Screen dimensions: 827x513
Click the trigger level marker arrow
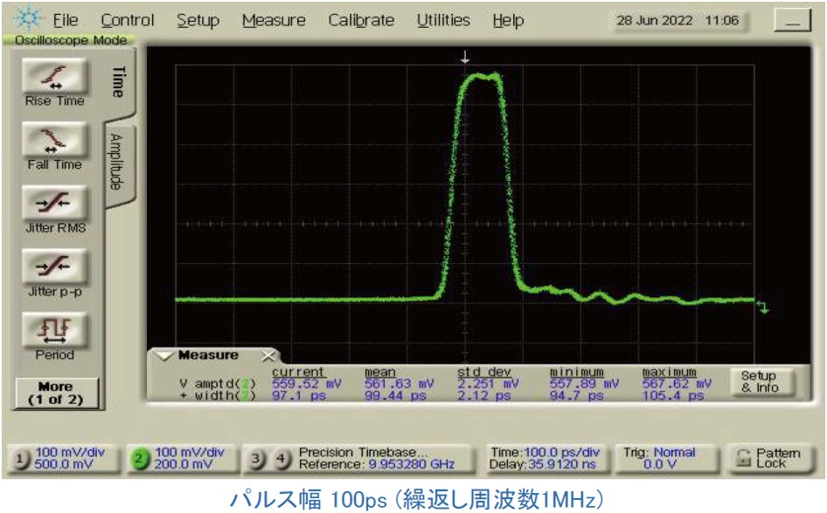[x=763, y=307]
